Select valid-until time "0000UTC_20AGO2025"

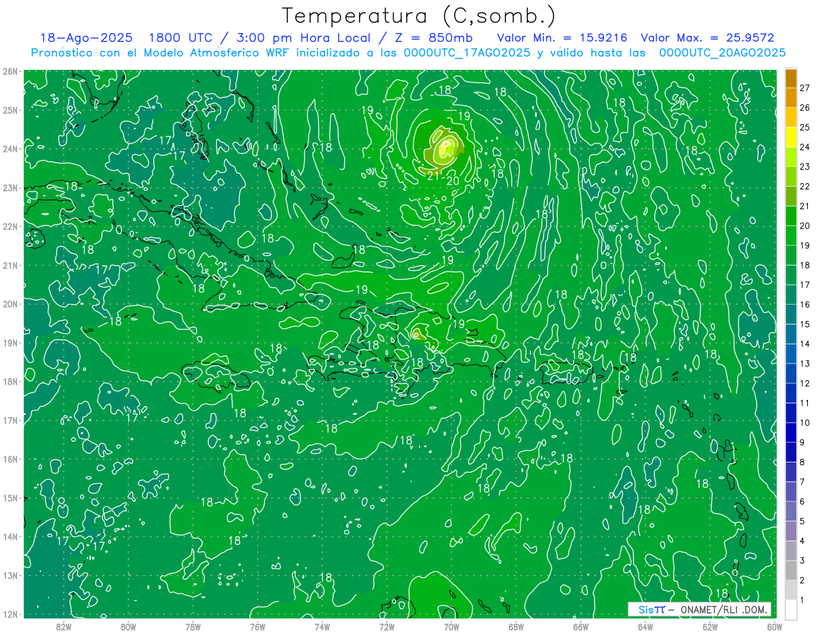722,53
